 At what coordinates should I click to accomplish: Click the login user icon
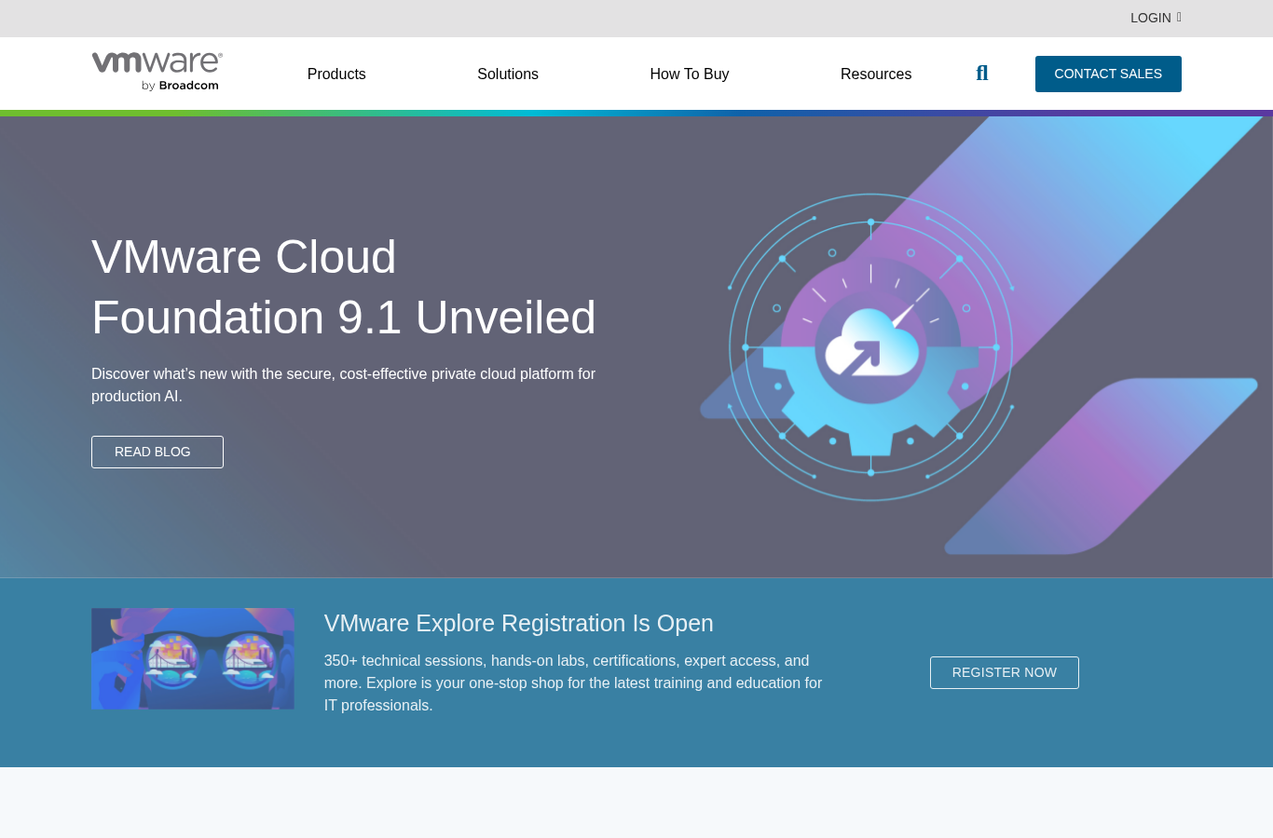(x=1179, y=17)
